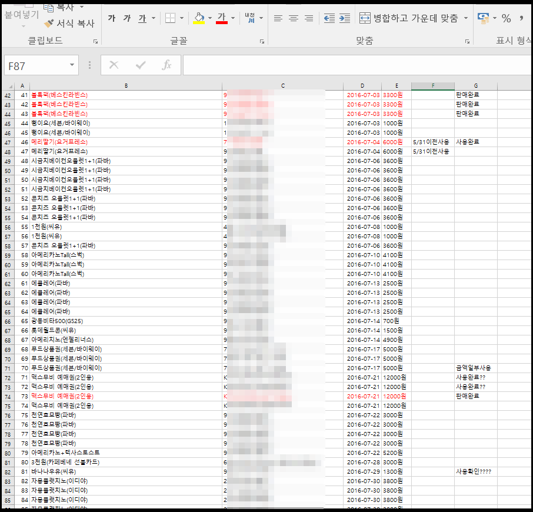Center align the cell text
Viewport: 533px width, 512px height.
(x=294, y=18)
